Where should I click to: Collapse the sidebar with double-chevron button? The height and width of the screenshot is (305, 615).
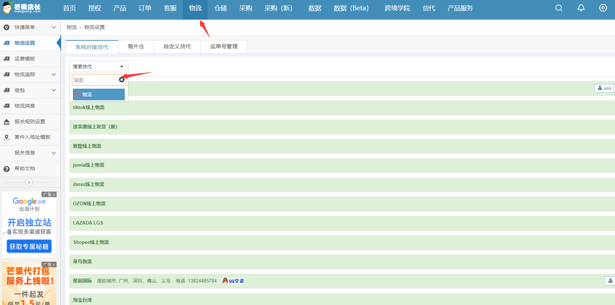[29, 182]
